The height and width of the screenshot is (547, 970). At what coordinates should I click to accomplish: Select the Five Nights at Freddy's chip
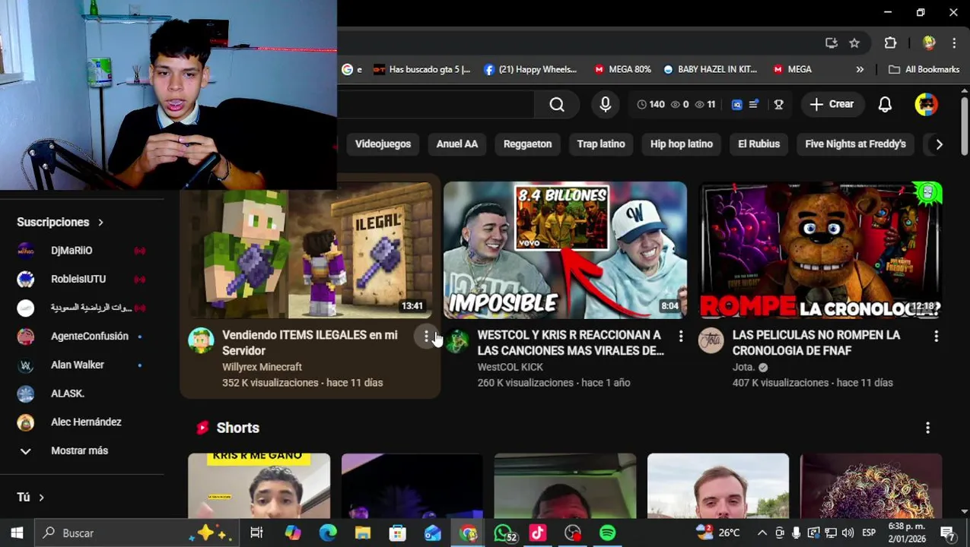(x=855, y=144)
